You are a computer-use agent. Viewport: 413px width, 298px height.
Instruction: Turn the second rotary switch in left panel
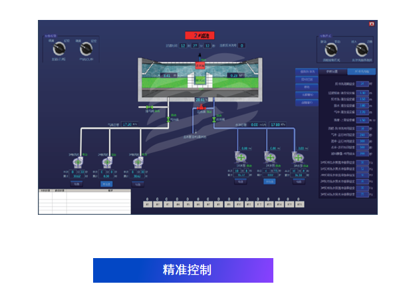tap(85, 49)
